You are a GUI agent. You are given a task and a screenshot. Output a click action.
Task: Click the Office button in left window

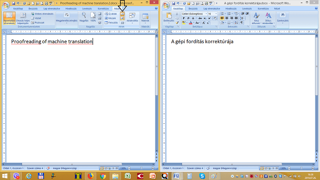(x=5, y=4)
